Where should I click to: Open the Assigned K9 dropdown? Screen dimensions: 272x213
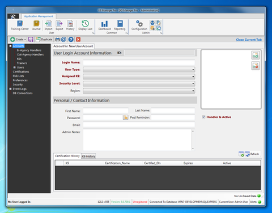point(139,76)
